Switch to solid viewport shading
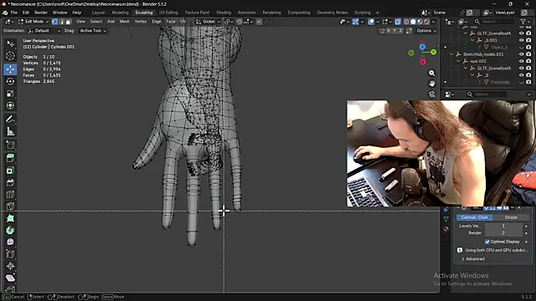This screenshot has height=301, width=536. (413, 22)
